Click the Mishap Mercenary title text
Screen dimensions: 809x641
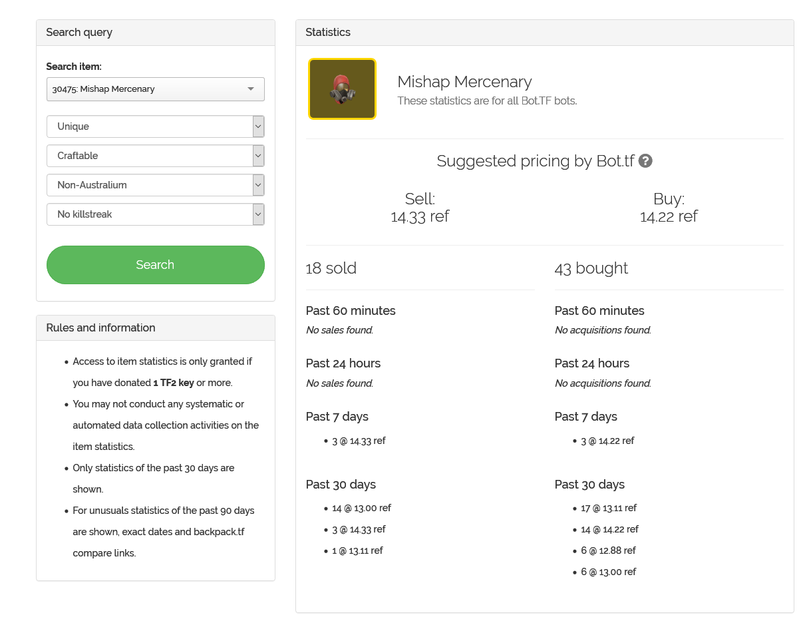[x=464, y=82]
